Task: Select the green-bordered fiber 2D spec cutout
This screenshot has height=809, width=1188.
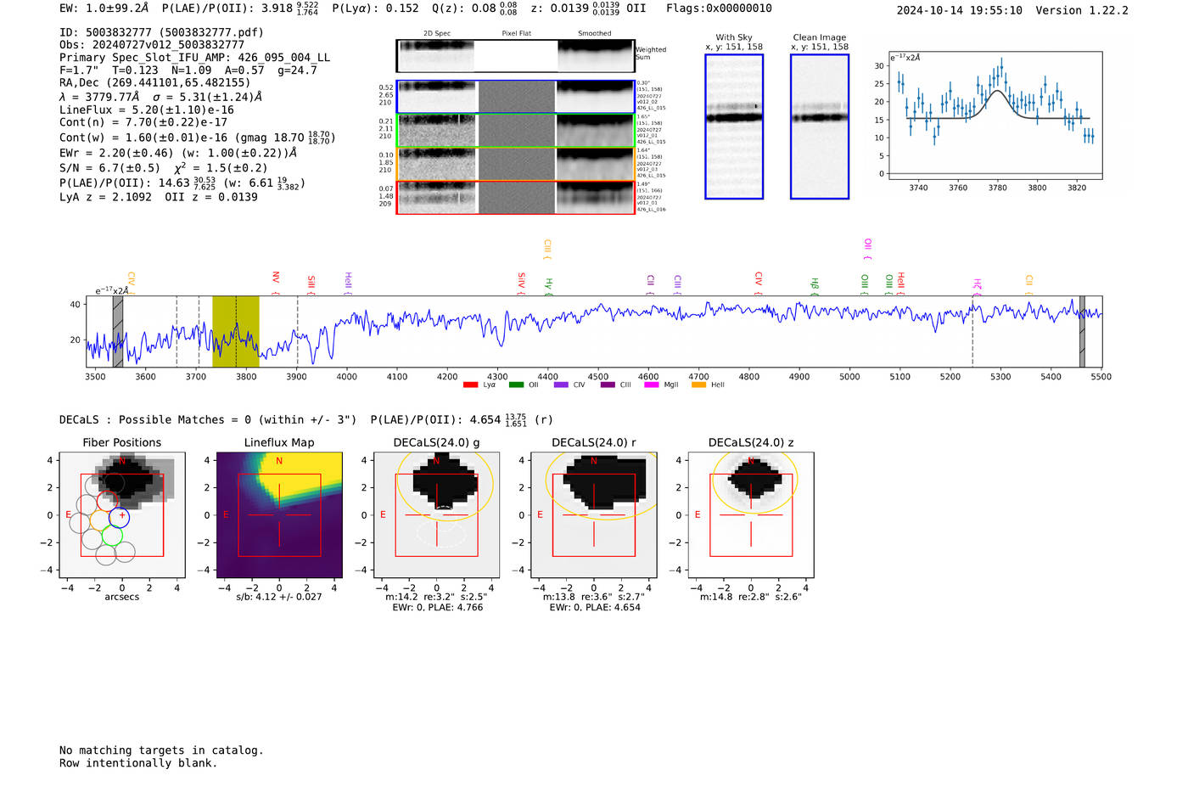Action: click(515, 131)
